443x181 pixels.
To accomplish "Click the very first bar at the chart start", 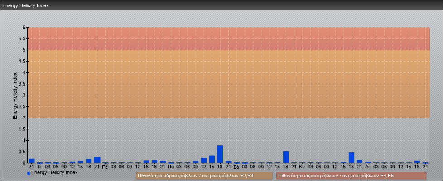I will point(32,161).
